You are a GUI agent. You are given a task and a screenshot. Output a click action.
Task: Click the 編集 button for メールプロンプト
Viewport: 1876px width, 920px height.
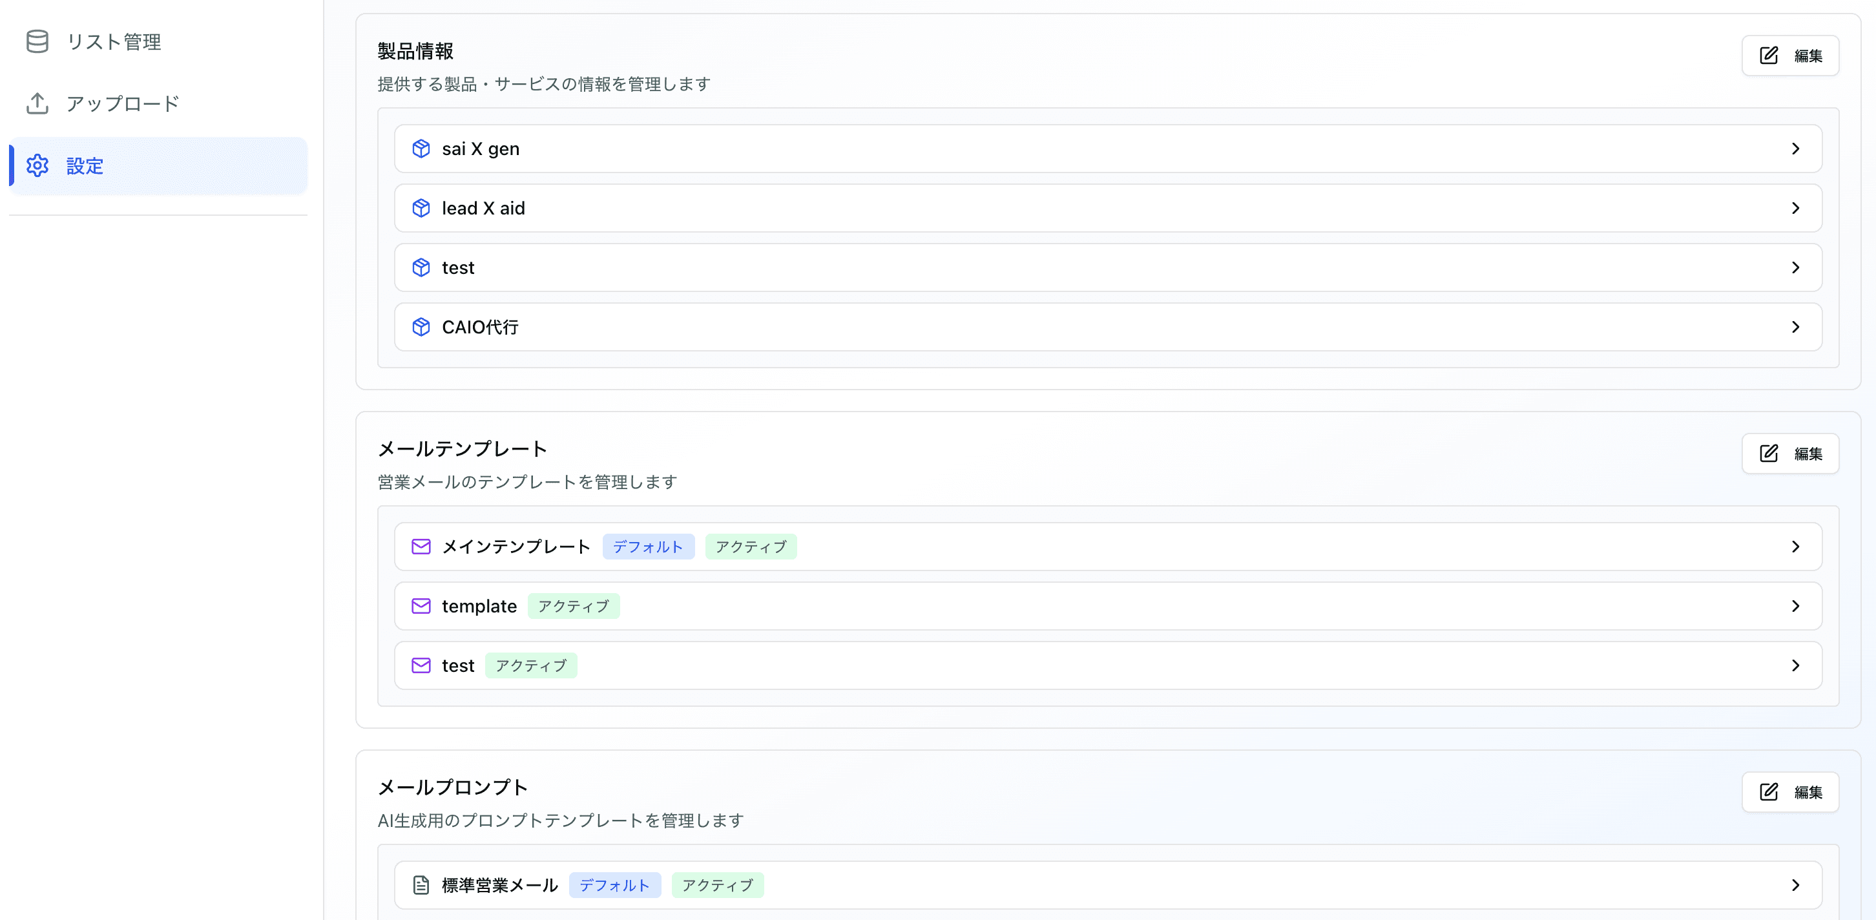pyautogui.click(x=1791, y=793)
